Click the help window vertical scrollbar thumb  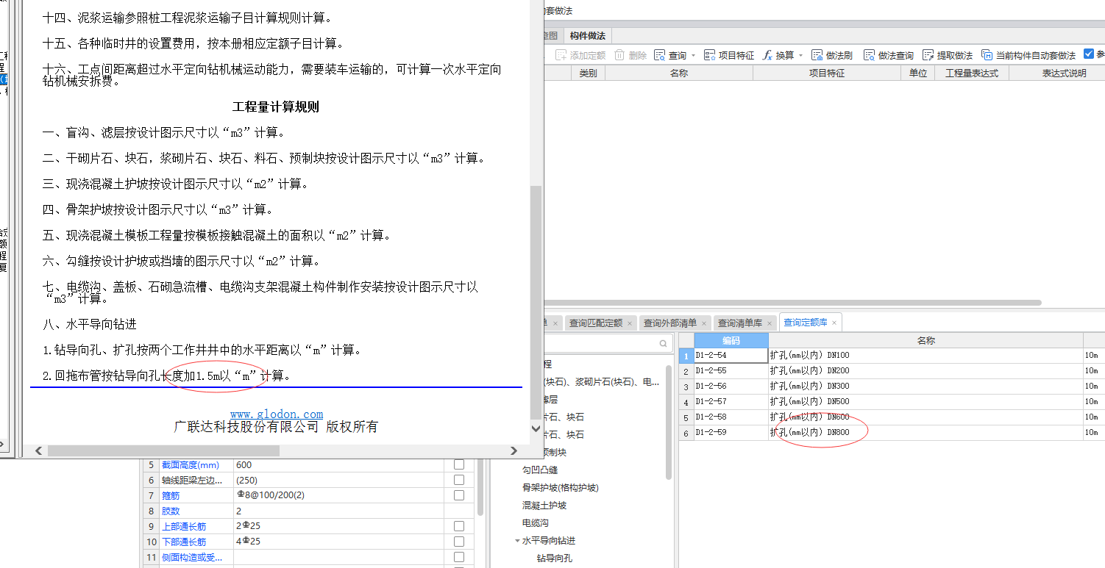[x=536, y=301]
